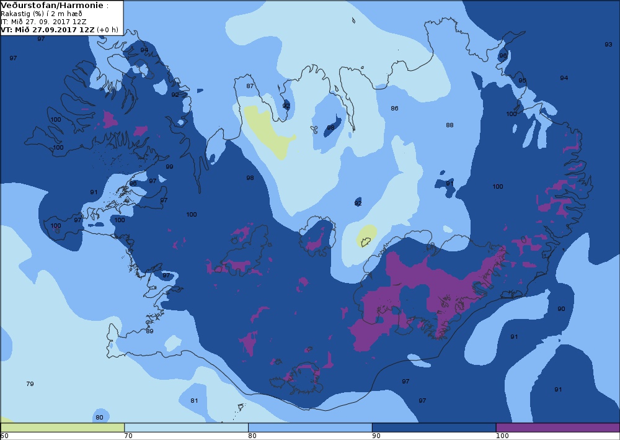Click the "VT: Mið 27.09.2017 12Z (+0 h)" line
The image size is (620, 440).
pyautogui.click(x=60, y=30)
